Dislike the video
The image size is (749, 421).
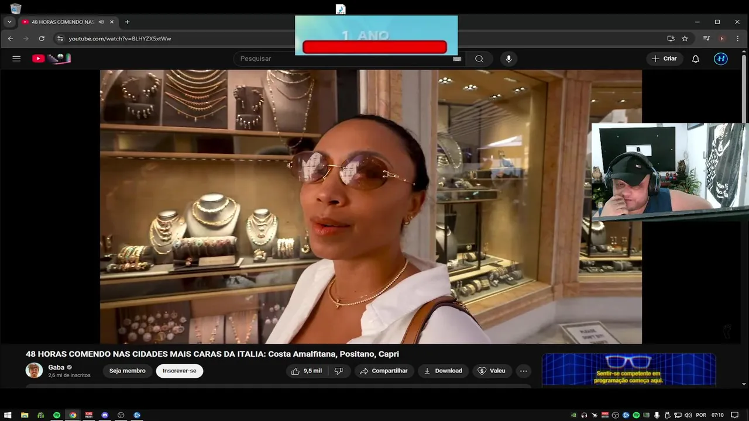pyautogui.click(x=339, y=371)
